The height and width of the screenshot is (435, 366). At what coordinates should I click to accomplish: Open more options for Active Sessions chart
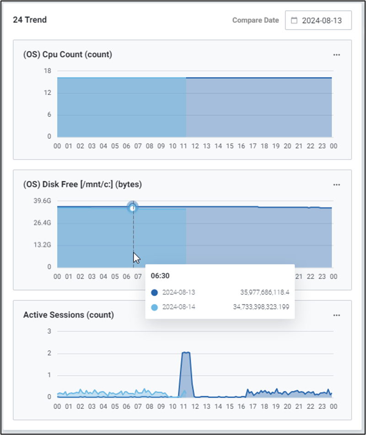point(337,315)
